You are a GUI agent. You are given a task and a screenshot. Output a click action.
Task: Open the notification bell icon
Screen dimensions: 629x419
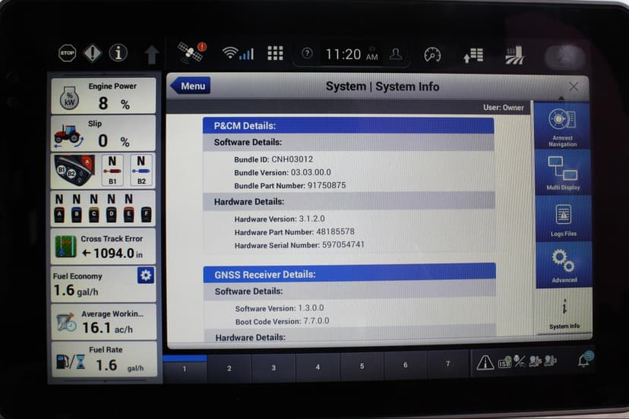[583, 361]
